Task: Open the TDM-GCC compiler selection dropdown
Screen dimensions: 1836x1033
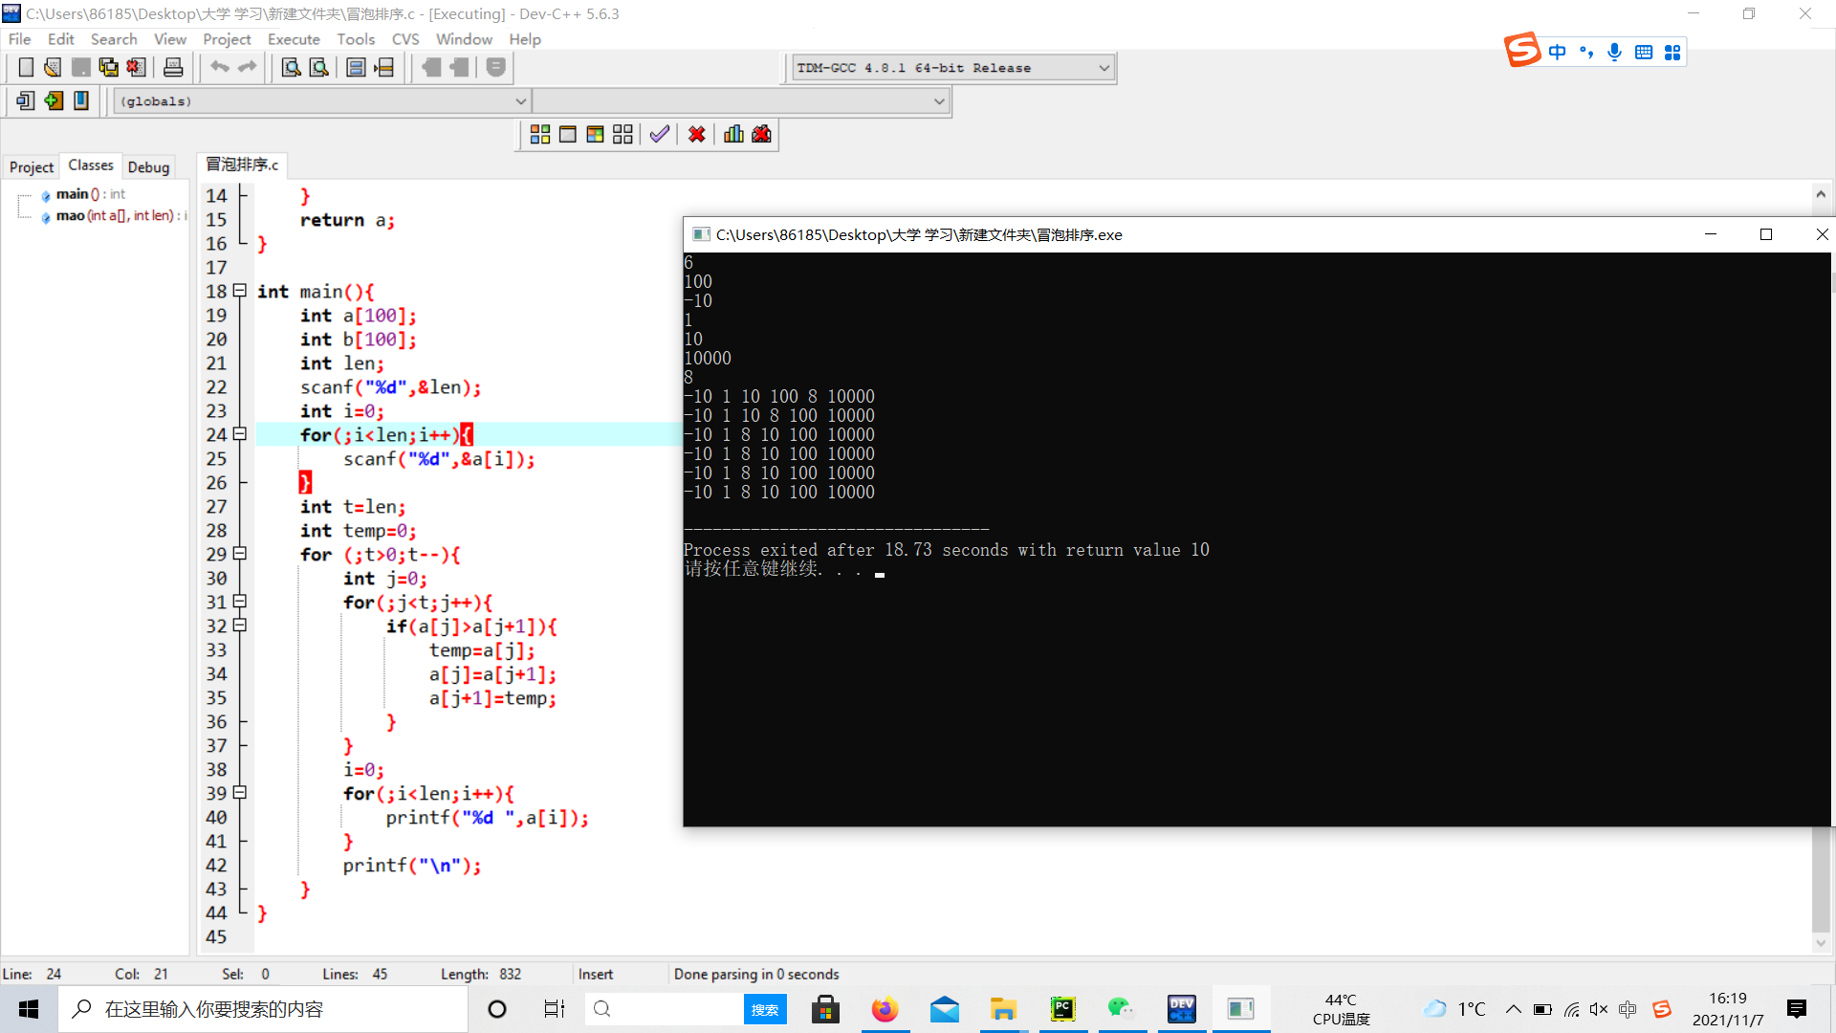Action: click(1104, 68)
